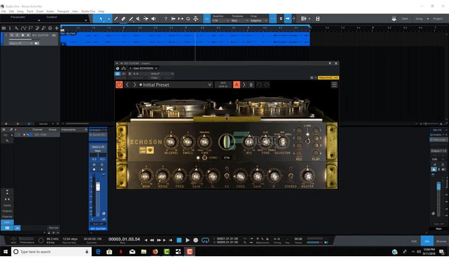Toggle the IQ quantize button
Image resolution: width=449 pixels, height=260 pixels.
tap(207, 19)
